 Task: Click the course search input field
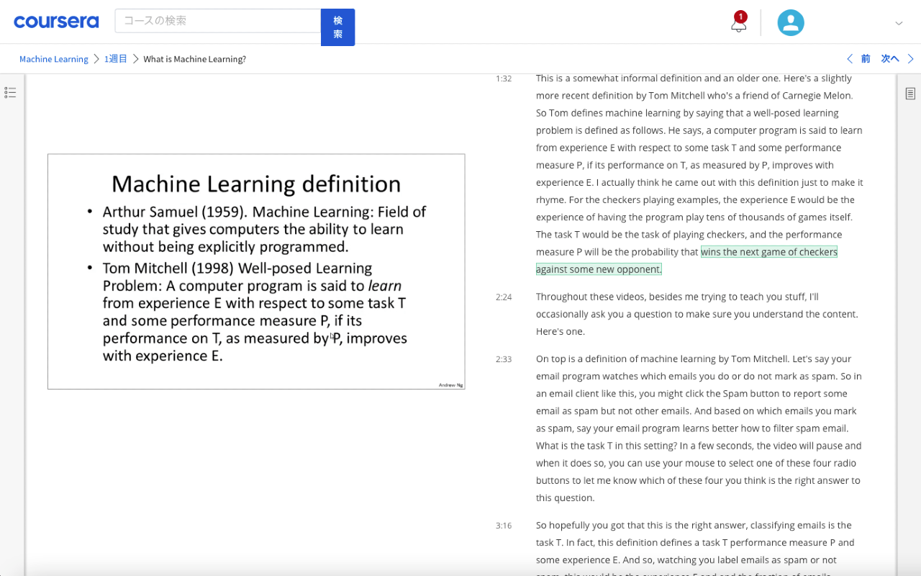(217, 21)
